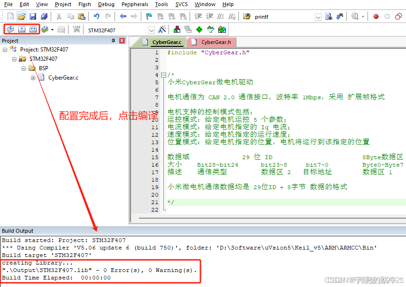Screen dimensions: 406x287
Task: Click the Save All icon
Action: pyautogui.click(x=44, y=16)
